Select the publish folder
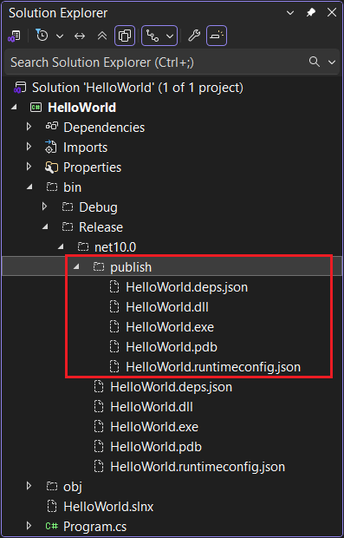The height and width of the screenshot is (538, 344). tap(131, 267)
